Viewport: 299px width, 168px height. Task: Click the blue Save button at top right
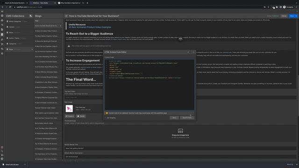pyautogui.click(x=292, y=16)
